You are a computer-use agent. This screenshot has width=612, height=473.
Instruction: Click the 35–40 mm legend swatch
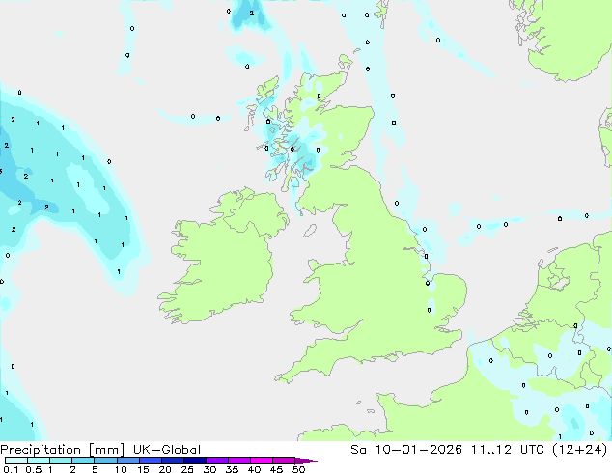pos(238,460)
